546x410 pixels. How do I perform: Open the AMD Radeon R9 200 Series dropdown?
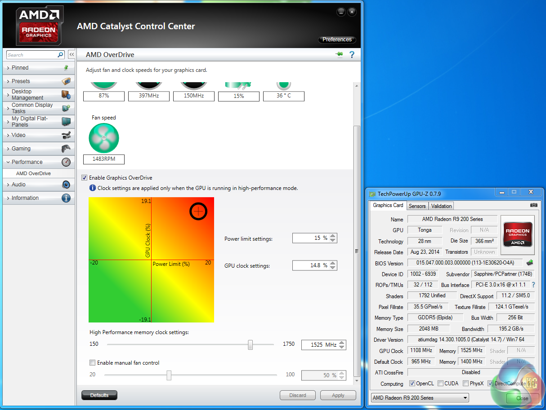click(420, 398)
